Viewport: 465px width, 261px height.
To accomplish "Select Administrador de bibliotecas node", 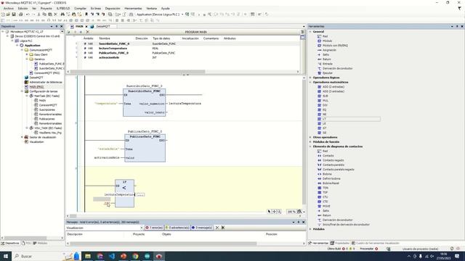I will 46,82.
